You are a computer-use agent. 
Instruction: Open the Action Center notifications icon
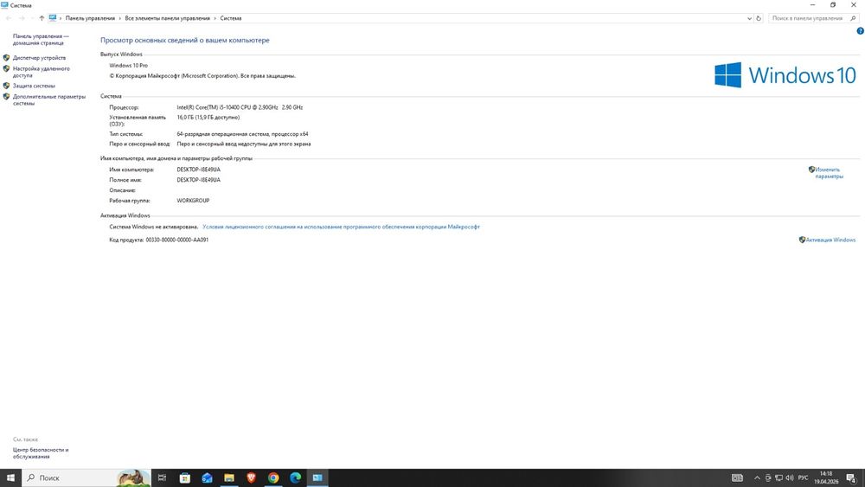click(851, 477)
